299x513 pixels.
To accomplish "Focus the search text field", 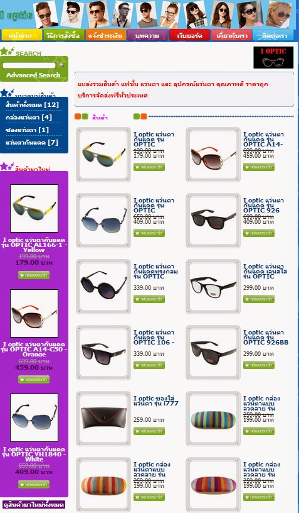I will pyautogui.click(x=29, y=65).
